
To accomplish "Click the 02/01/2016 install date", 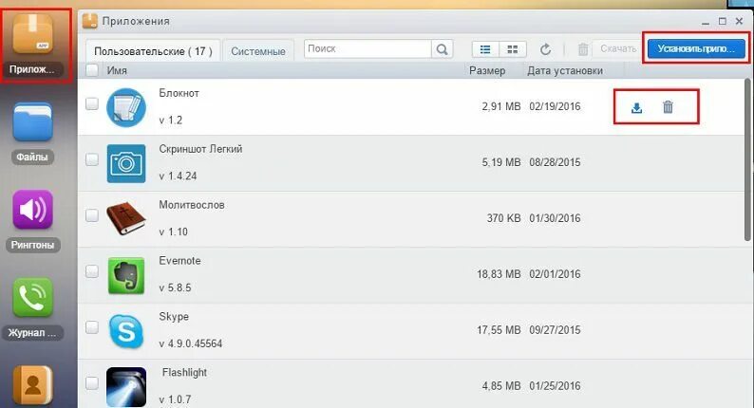I will pos(555,274).
